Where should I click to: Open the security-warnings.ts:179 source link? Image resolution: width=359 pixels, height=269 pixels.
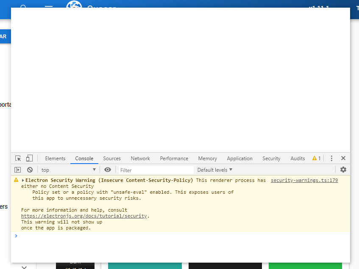click(x=304, y=179)
